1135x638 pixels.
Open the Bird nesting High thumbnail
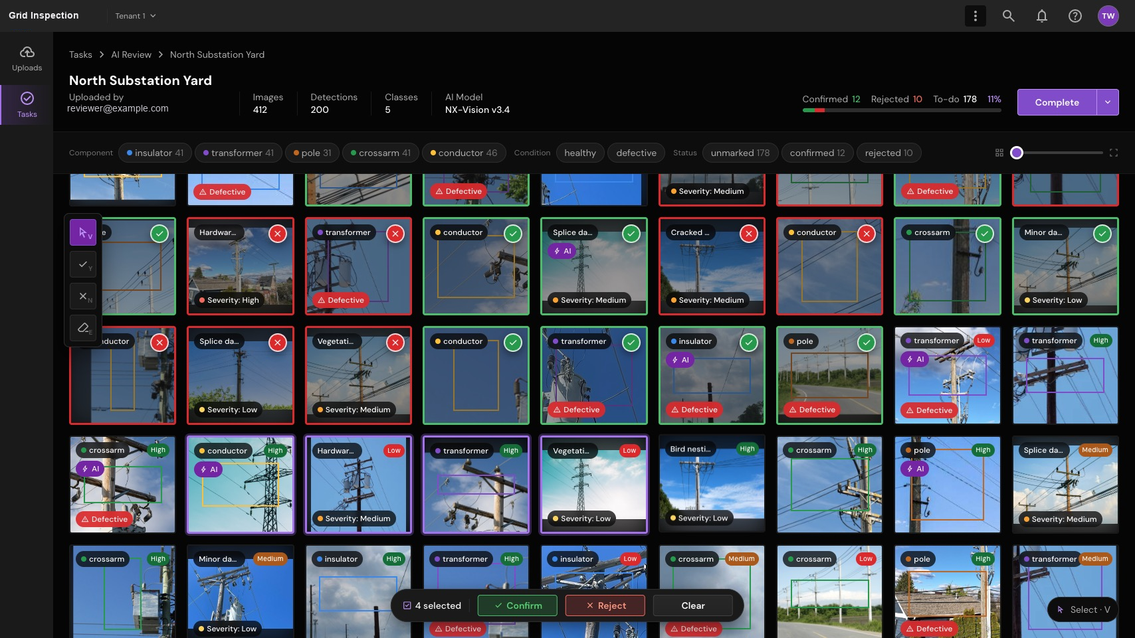pos(712,485)
